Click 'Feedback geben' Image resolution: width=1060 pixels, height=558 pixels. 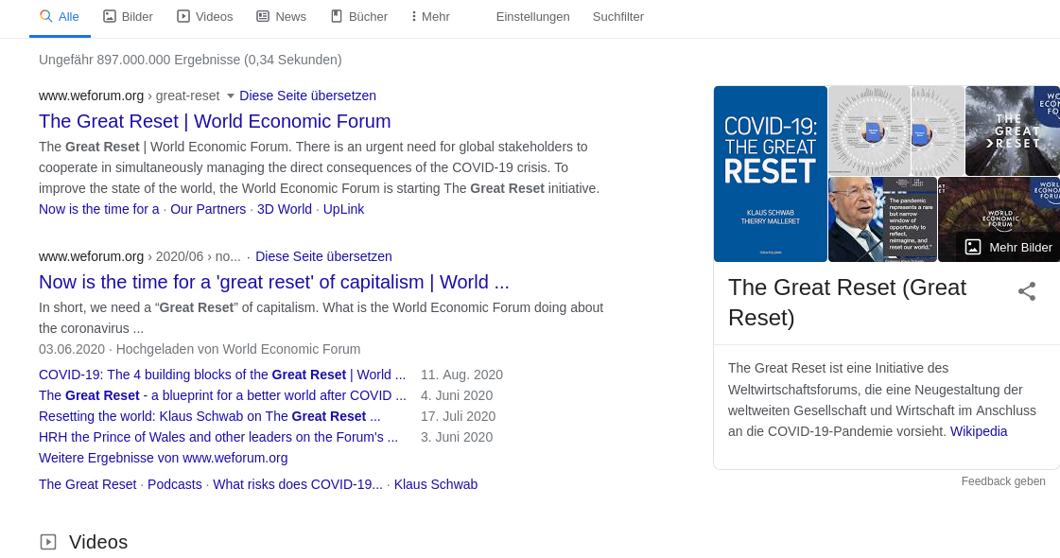(1003, 481)
